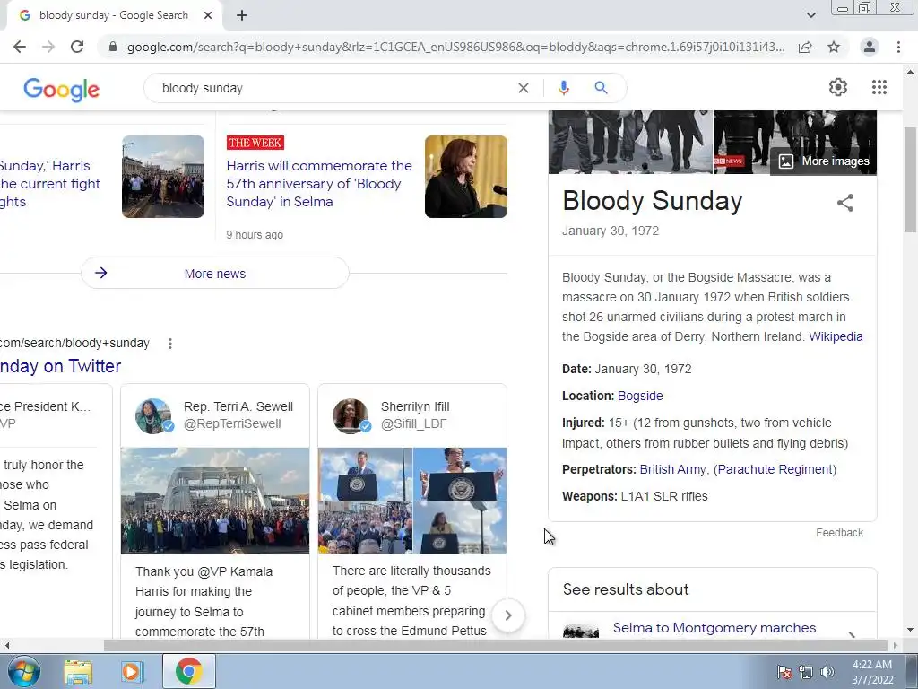Click the taskbar clock showing 4:22 AM
The image size is (918, 689).
click(x=871, y=672)
